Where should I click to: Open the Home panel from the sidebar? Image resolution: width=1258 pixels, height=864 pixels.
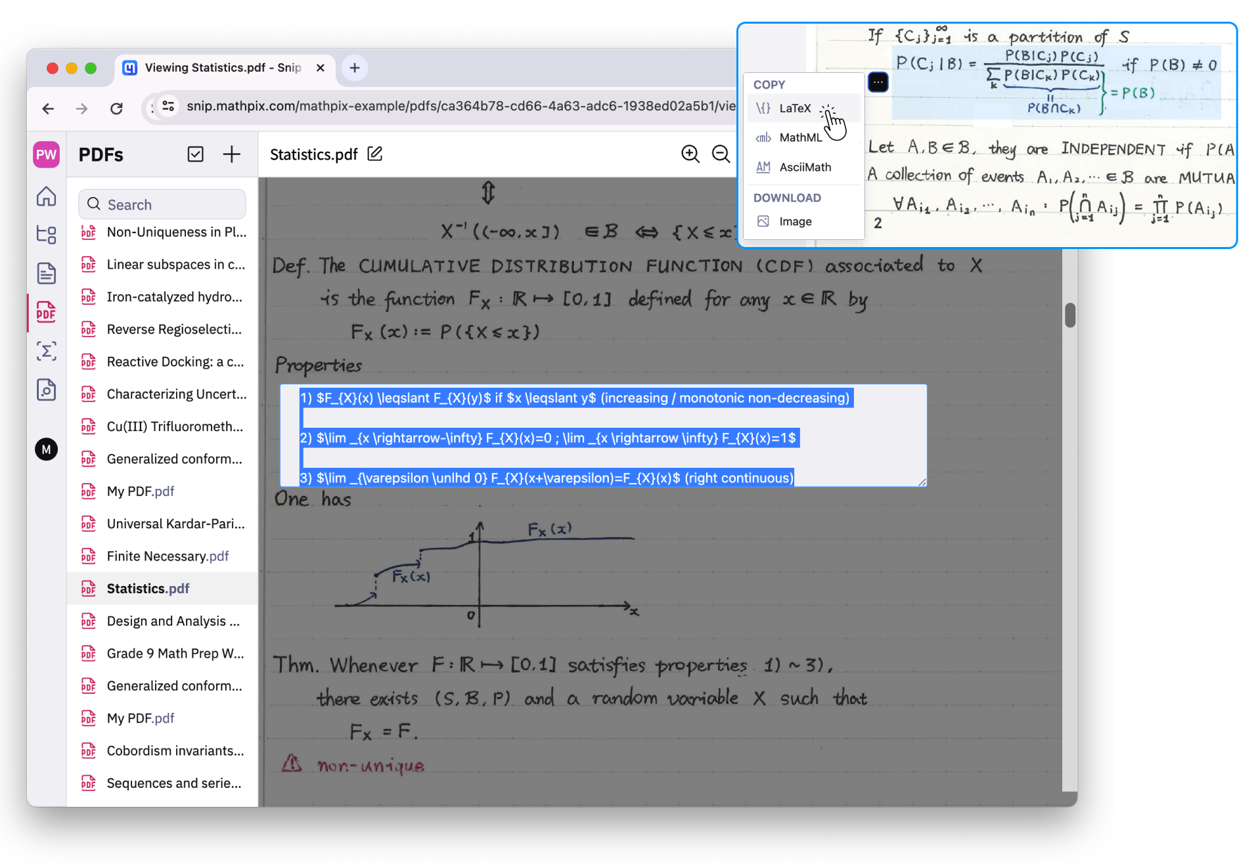click(46, 196)
